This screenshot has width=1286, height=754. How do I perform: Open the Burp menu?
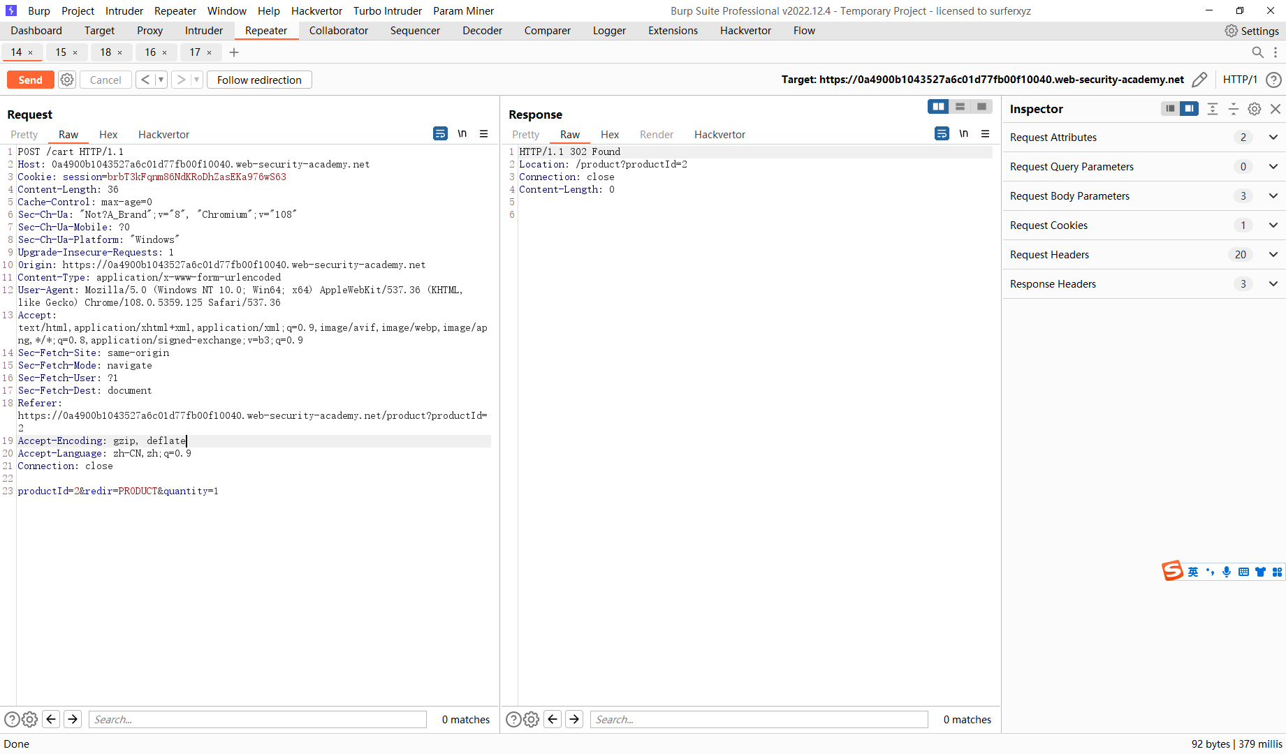tap(39, 11)
